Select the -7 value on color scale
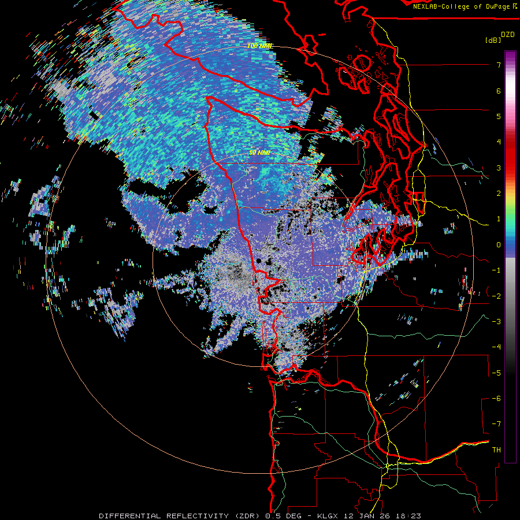 [496, 424]
